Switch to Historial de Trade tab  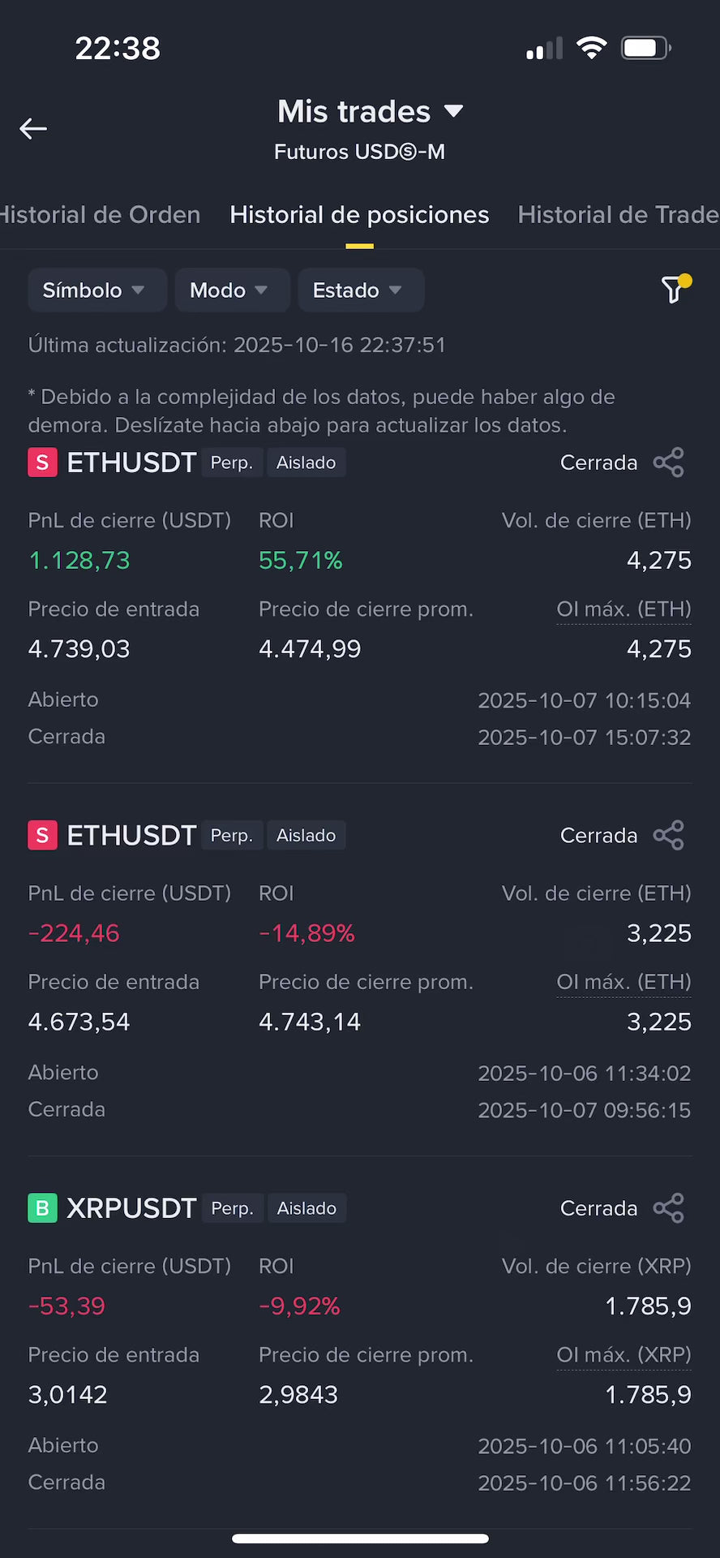coord(618,215)
